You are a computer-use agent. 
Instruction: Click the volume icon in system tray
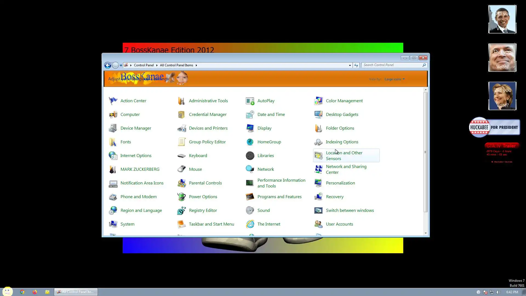498,292
